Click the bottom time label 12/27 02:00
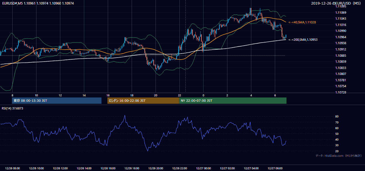The width and height of the screenshot is (365, 171). [227, 168]
